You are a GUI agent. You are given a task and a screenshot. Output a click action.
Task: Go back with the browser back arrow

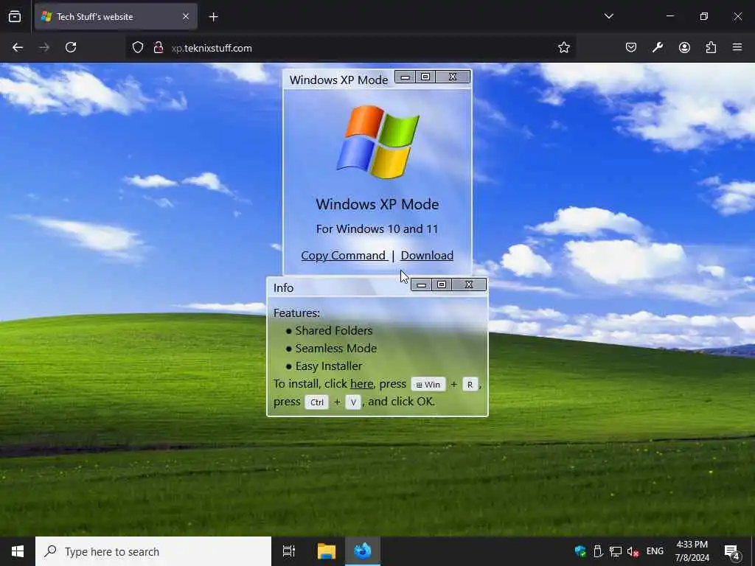point(18,47)
